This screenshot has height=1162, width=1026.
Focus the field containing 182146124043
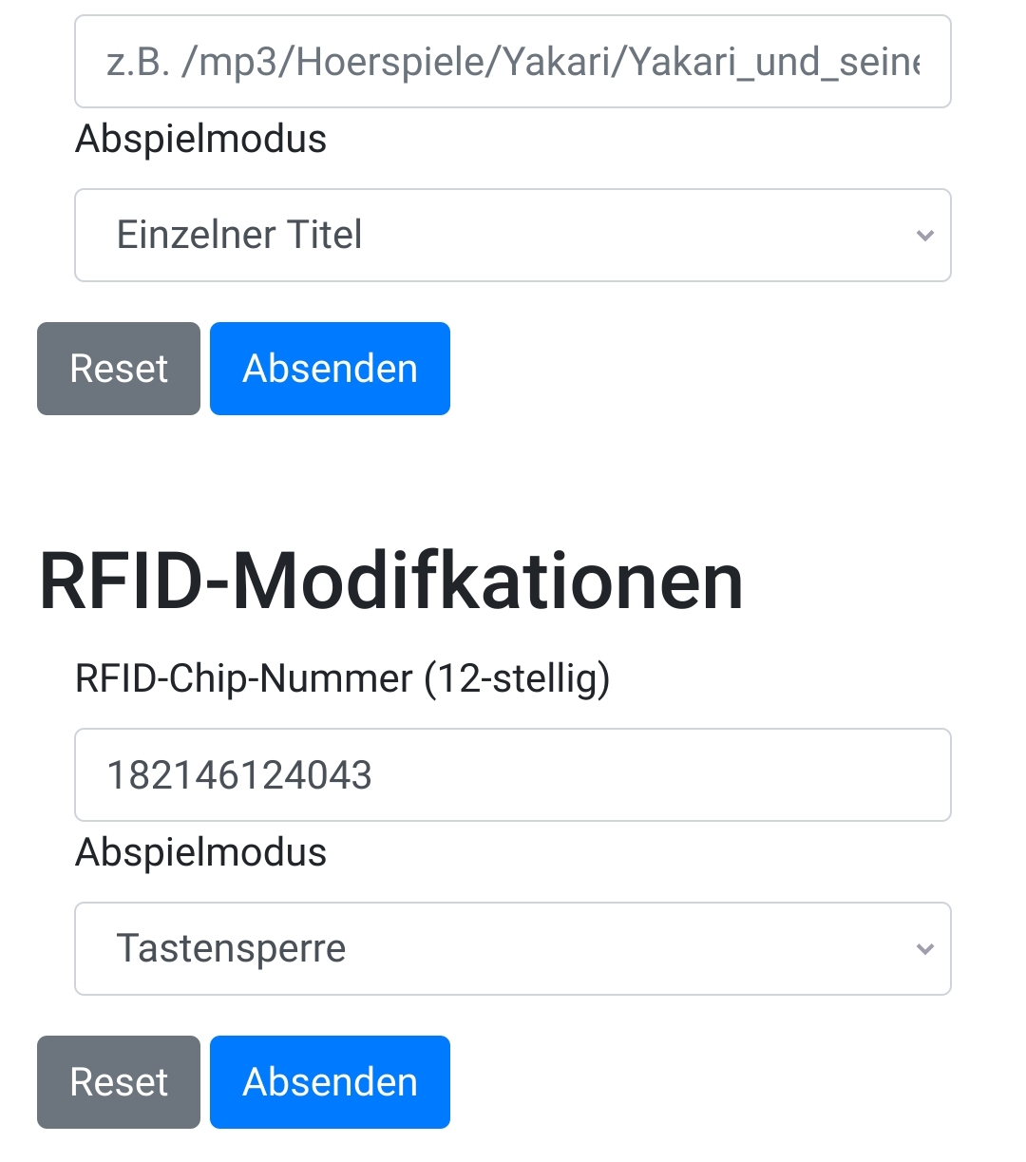click(513, 775)
